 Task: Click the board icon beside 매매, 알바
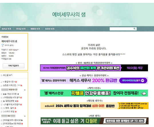click(x=1, y=108)
